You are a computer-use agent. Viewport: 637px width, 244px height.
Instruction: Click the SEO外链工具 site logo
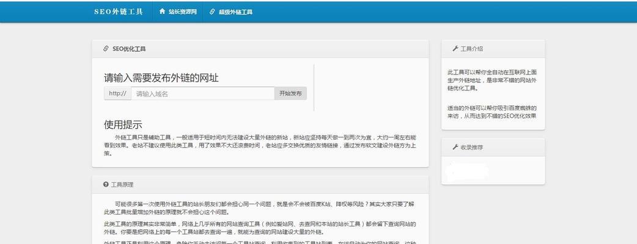(x=118, y=12)
